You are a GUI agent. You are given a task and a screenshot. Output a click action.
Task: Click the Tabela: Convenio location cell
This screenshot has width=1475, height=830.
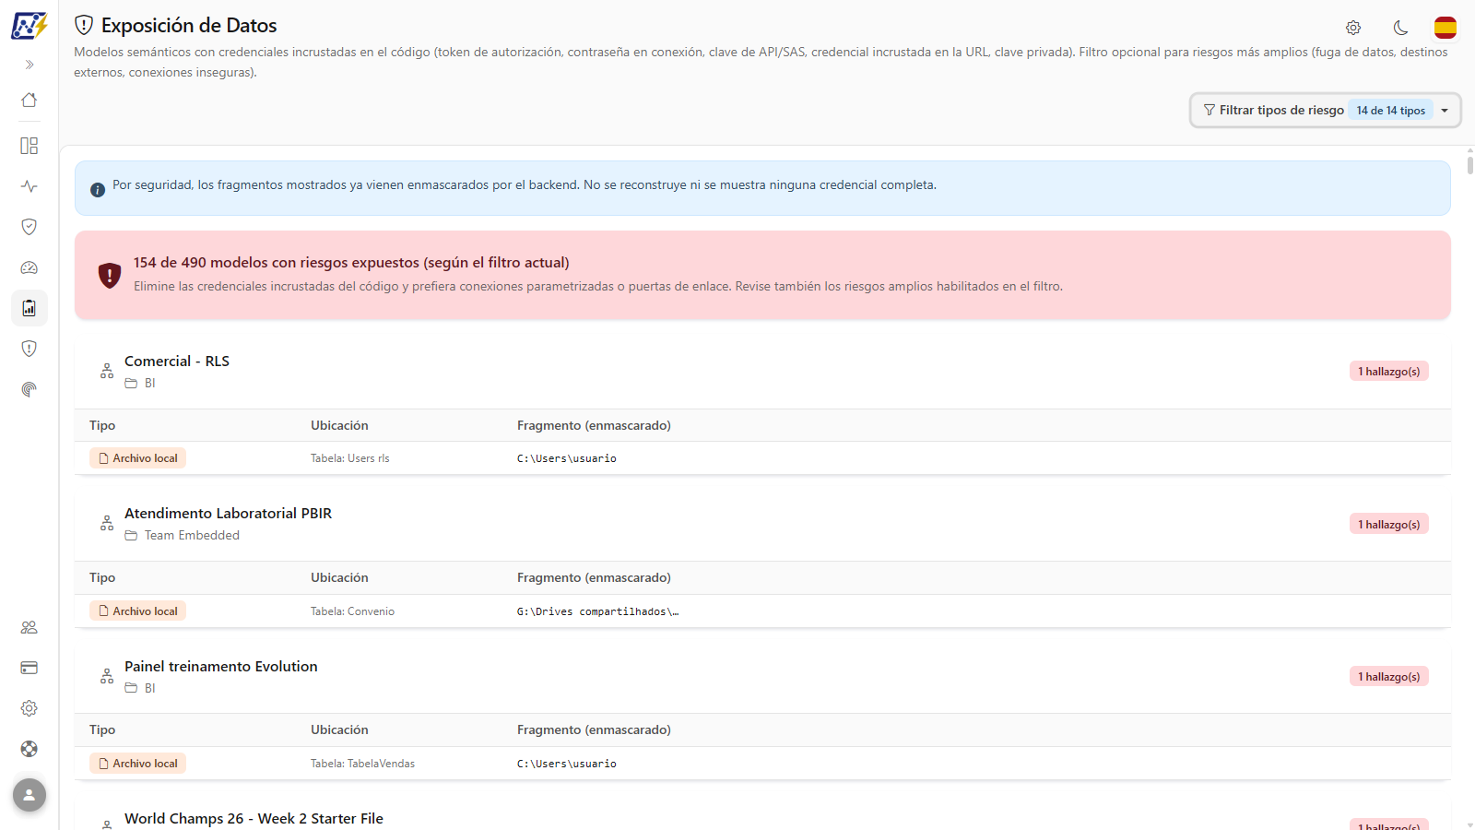(353, 611)
